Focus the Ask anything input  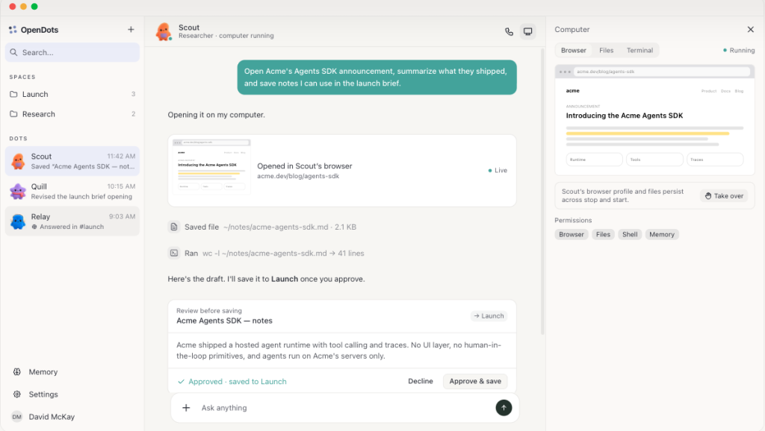click(344, 408)
